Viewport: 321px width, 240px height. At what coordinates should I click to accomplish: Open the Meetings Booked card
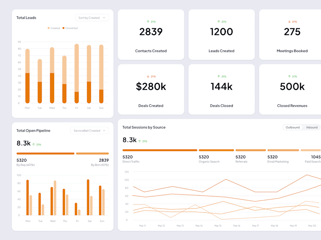[290, 35]
